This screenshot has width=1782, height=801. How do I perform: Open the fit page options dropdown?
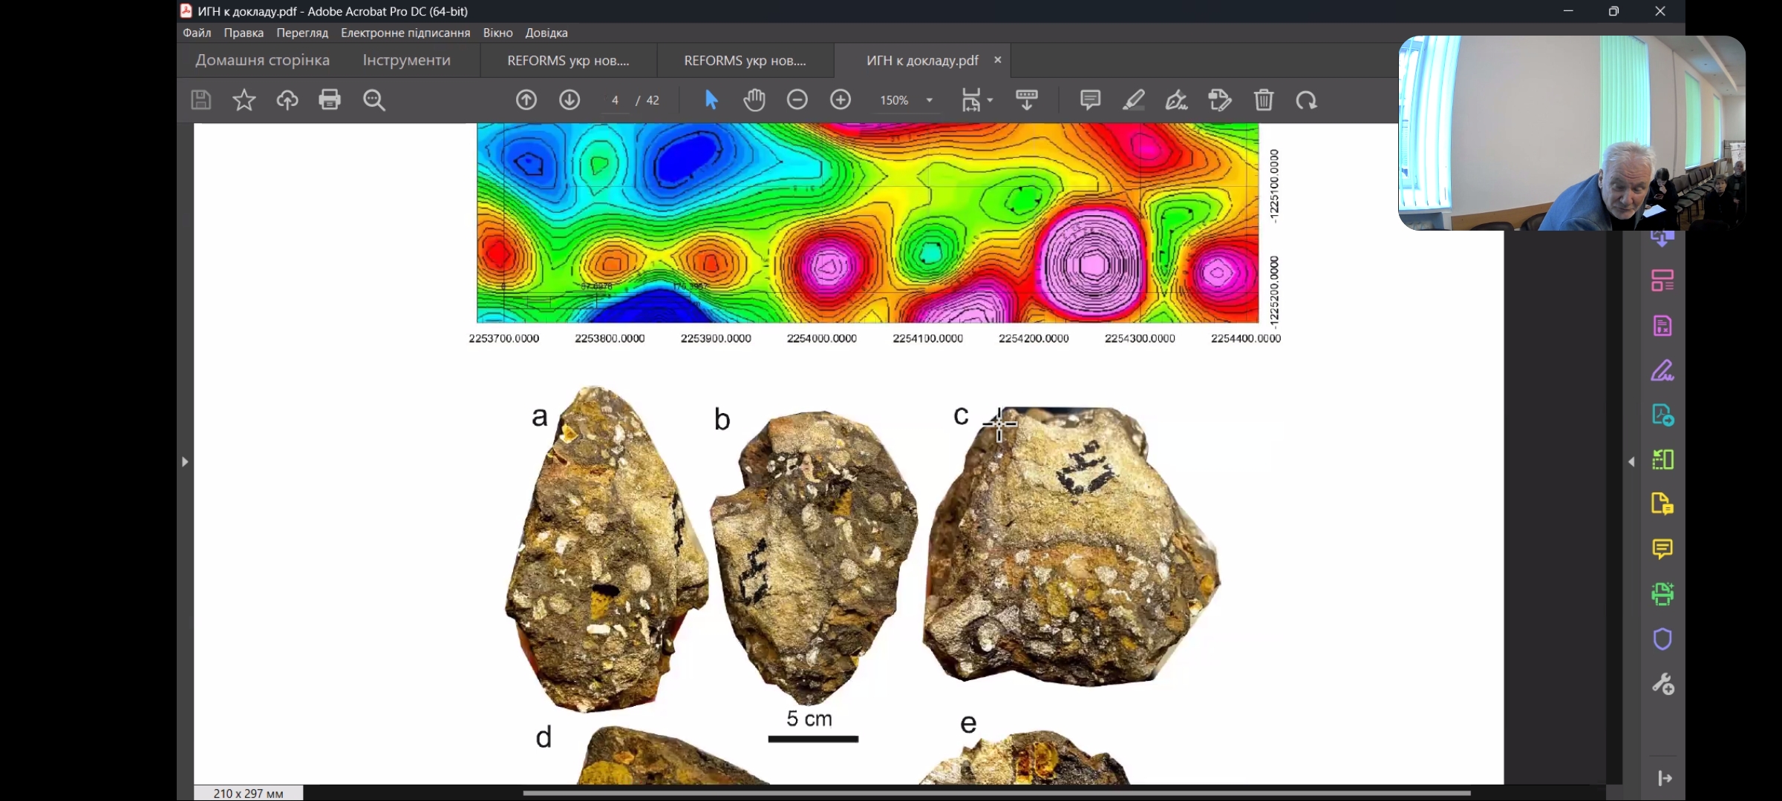(990, 100)
